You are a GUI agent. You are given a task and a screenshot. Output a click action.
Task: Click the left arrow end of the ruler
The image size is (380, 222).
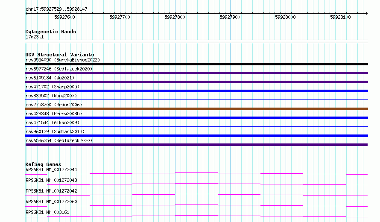(x=26, y=13)
